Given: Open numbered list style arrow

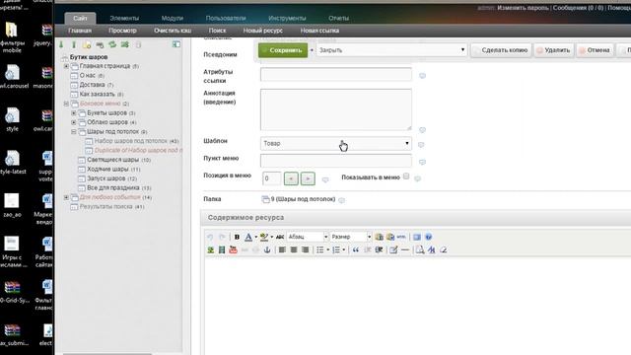Looking at the screenshot, I should (344, 249).
